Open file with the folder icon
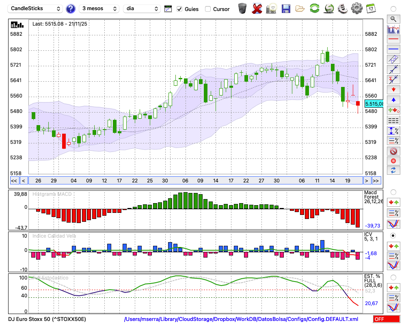This screenshot has width=406, height=325. pos(300,9)
